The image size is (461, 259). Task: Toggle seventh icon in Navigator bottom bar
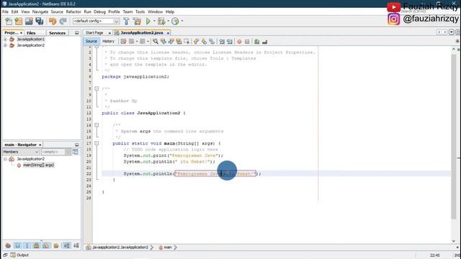[x=67, y=245]
